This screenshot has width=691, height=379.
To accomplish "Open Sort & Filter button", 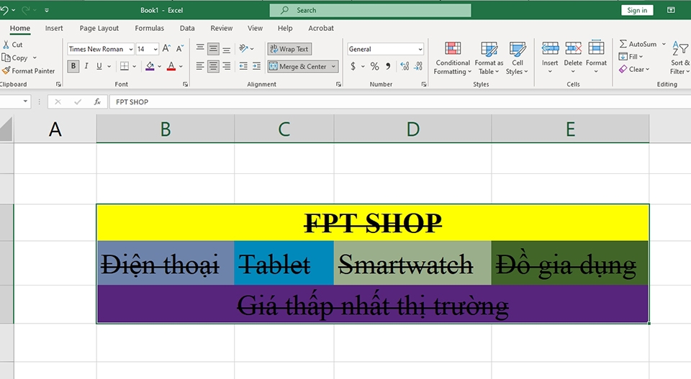I will (x=680, y=58).
